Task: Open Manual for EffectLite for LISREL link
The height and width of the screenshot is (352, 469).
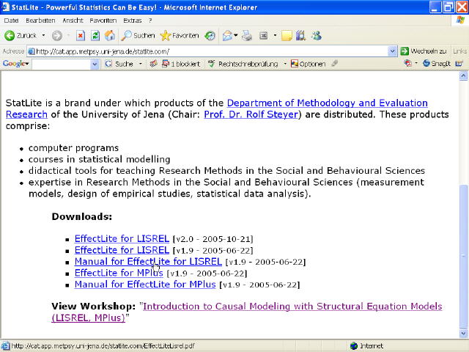Action: tap(148, 262)
